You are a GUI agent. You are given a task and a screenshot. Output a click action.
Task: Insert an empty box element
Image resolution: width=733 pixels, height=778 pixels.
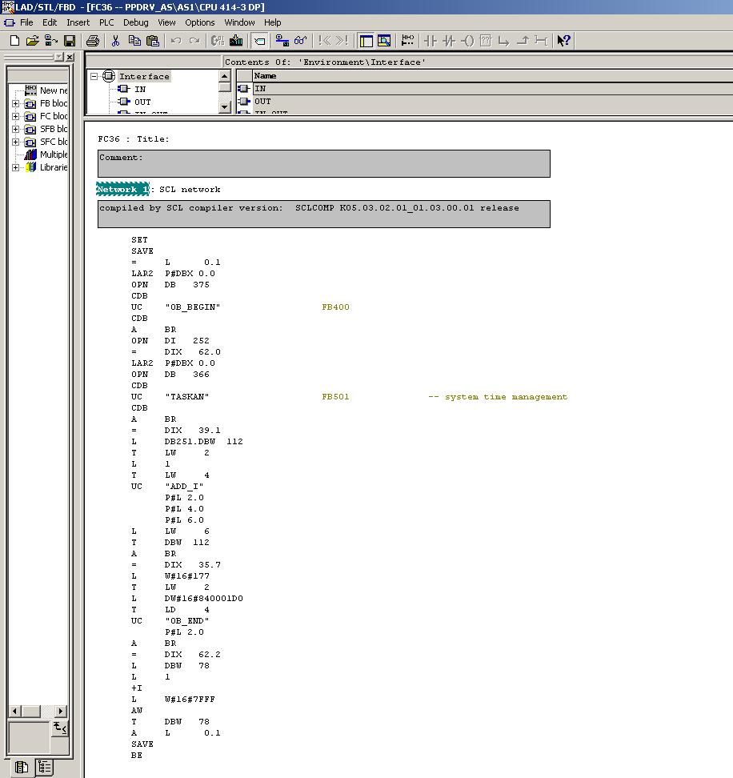486,41
